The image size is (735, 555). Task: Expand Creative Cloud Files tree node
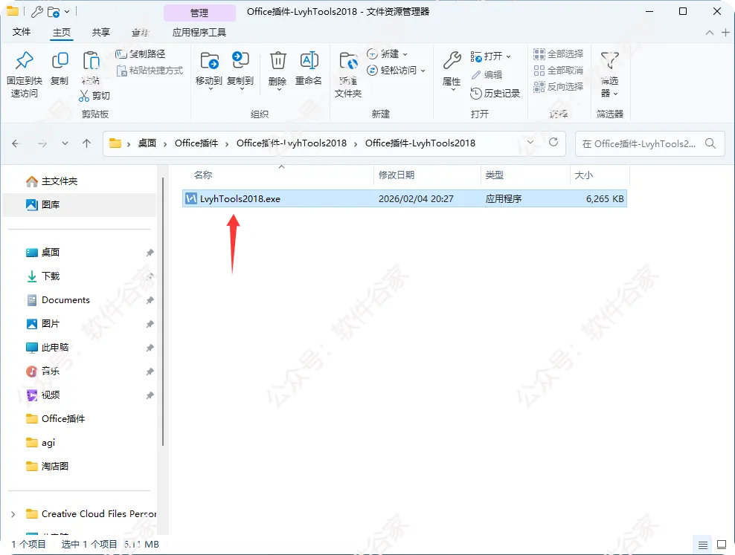point(13,514)
